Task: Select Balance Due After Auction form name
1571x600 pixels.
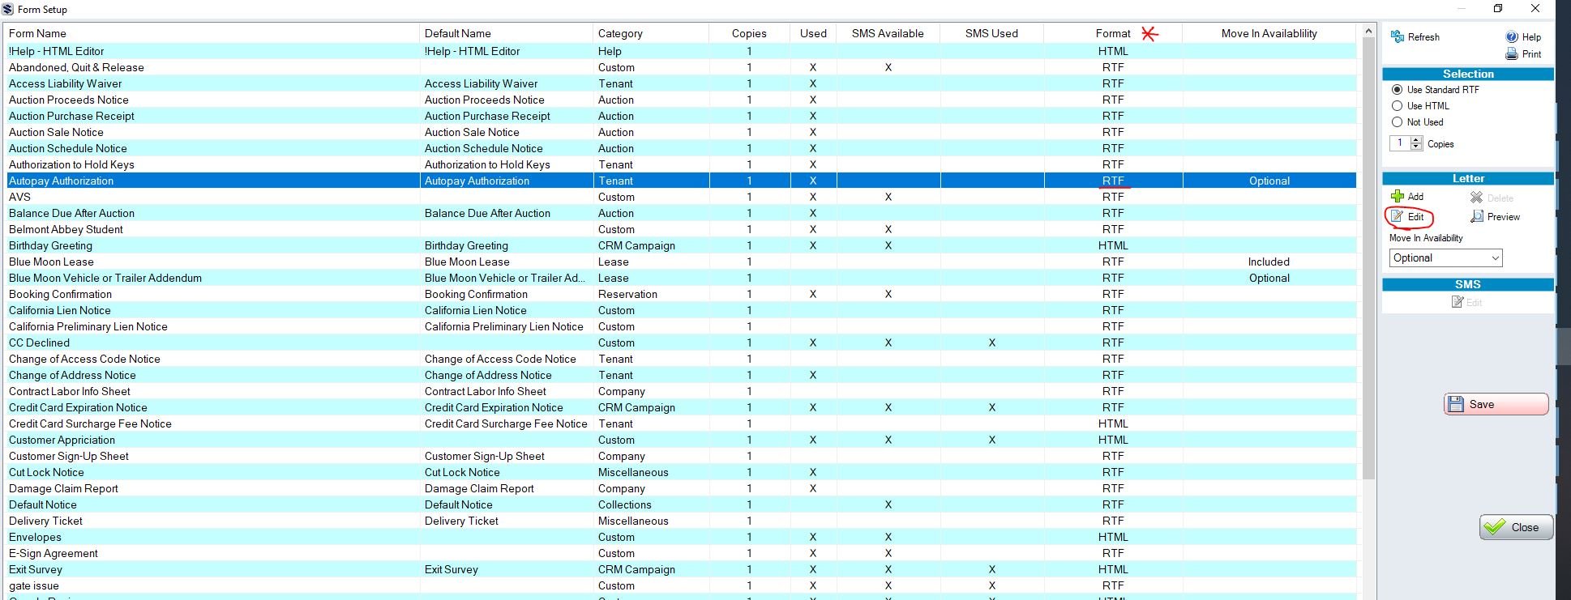Action: point(71,213)
